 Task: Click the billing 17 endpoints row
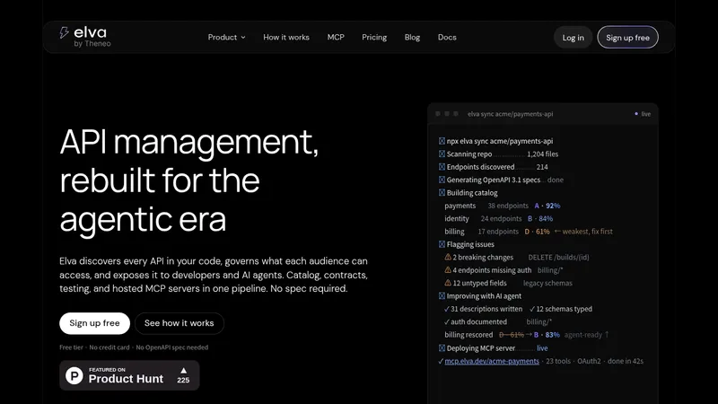click(529, 232)
